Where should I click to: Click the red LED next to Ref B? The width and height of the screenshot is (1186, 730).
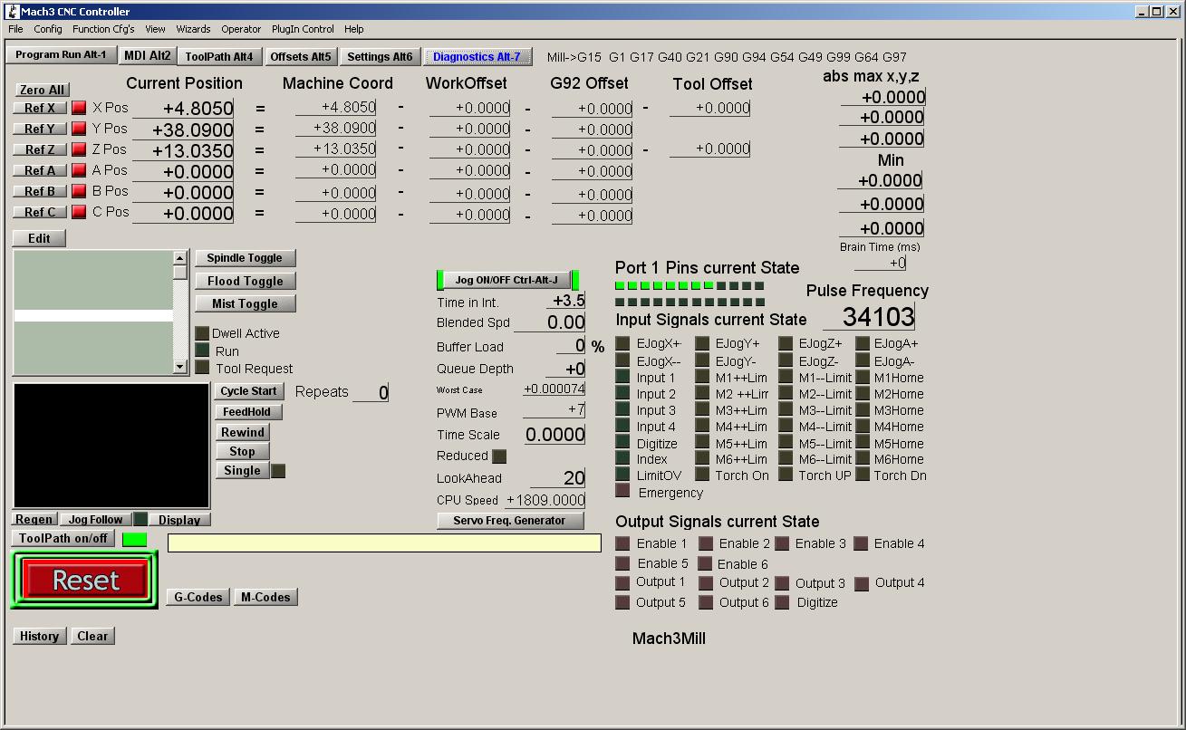click(x=79, y=191)
